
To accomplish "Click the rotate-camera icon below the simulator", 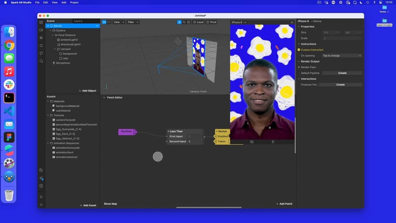I will [252, 142].
